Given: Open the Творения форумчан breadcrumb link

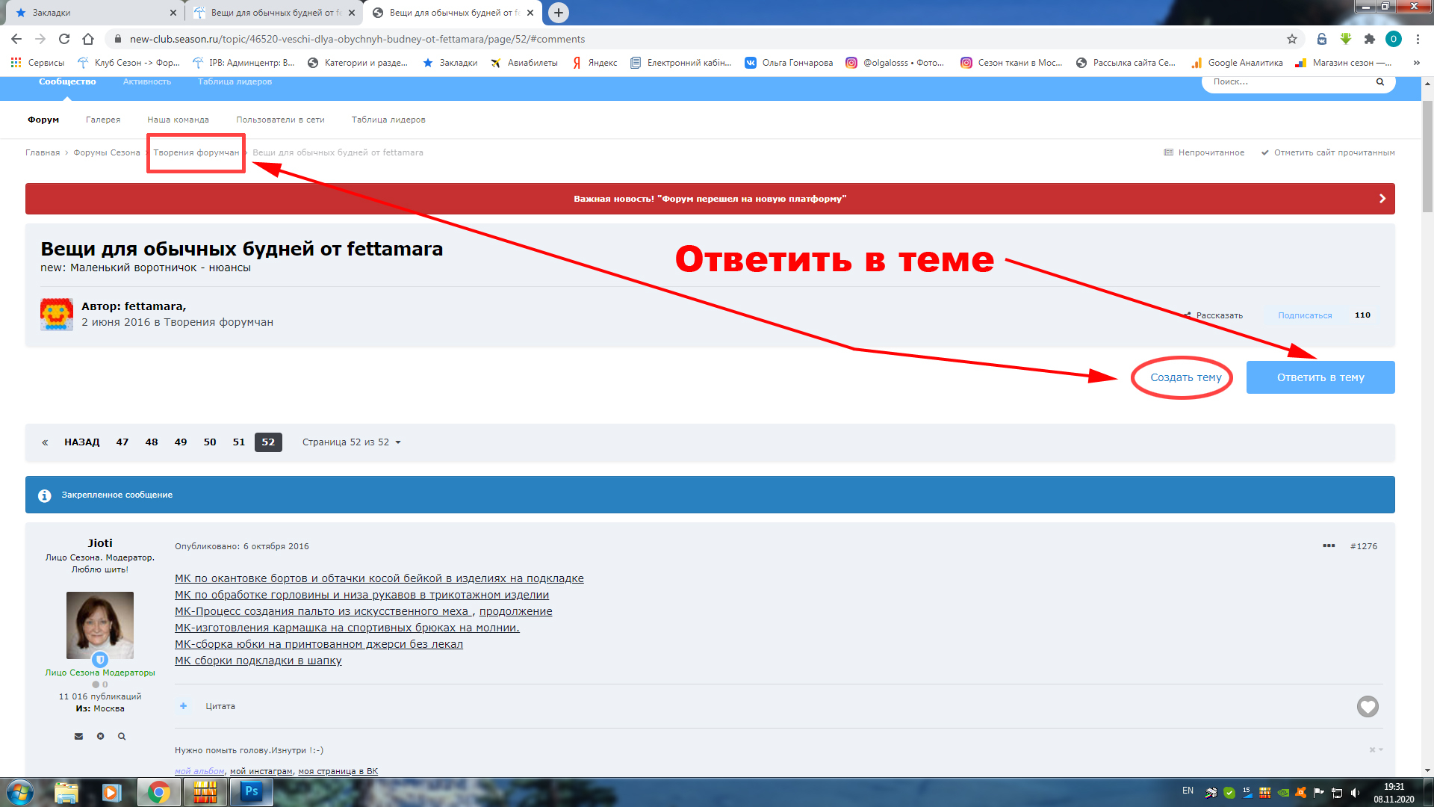Looking at the screenshot, I should (196, 152).
